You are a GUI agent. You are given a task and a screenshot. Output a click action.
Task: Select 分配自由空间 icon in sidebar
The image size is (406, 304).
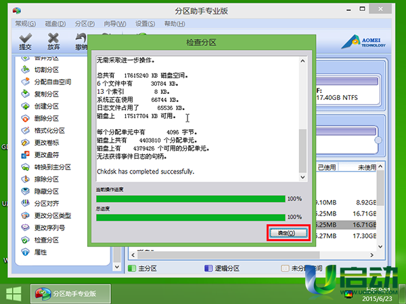tap(26, 82)
